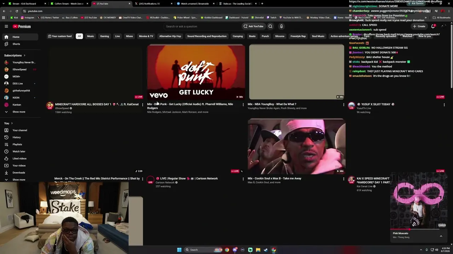
Task: Open the DDG Live subscription
Action: (x=20, y=84)
